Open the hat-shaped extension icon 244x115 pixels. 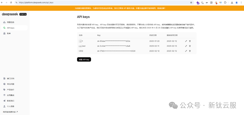pos(207,3)
